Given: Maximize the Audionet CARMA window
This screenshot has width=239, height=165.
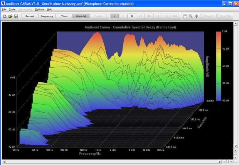Looking at the screenshot, I should (x=230, y=3).
